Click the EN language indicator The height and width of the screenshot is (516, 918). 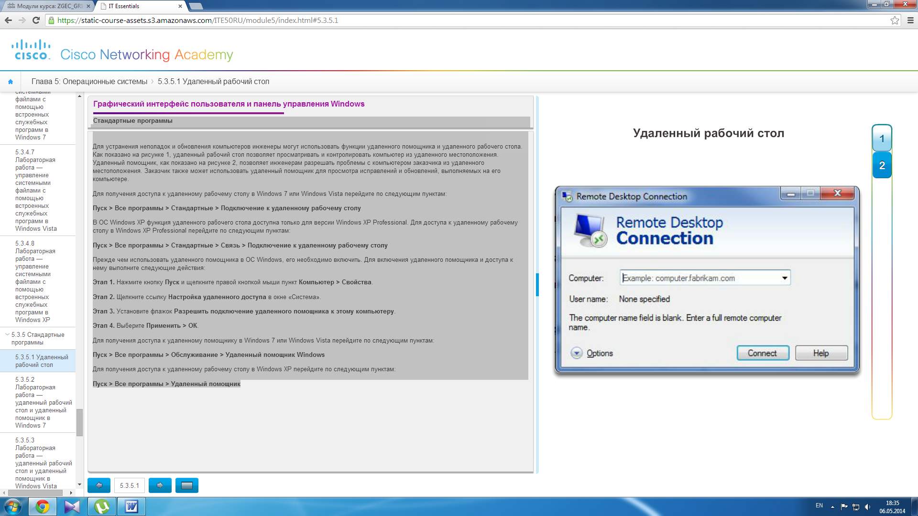tap(819, 505)
